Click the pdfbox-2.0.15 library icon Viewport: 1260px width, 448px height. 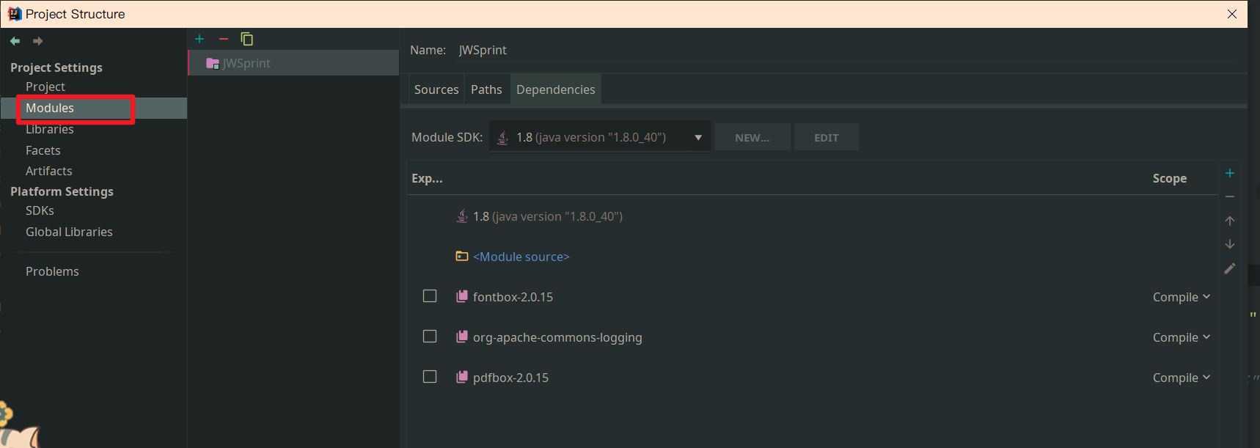462,377
